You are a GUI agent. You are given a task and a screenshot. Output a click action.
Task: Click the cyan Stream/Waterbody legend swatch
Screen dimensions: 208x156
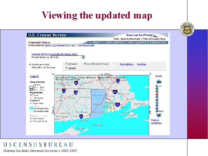tap(31, 108)
